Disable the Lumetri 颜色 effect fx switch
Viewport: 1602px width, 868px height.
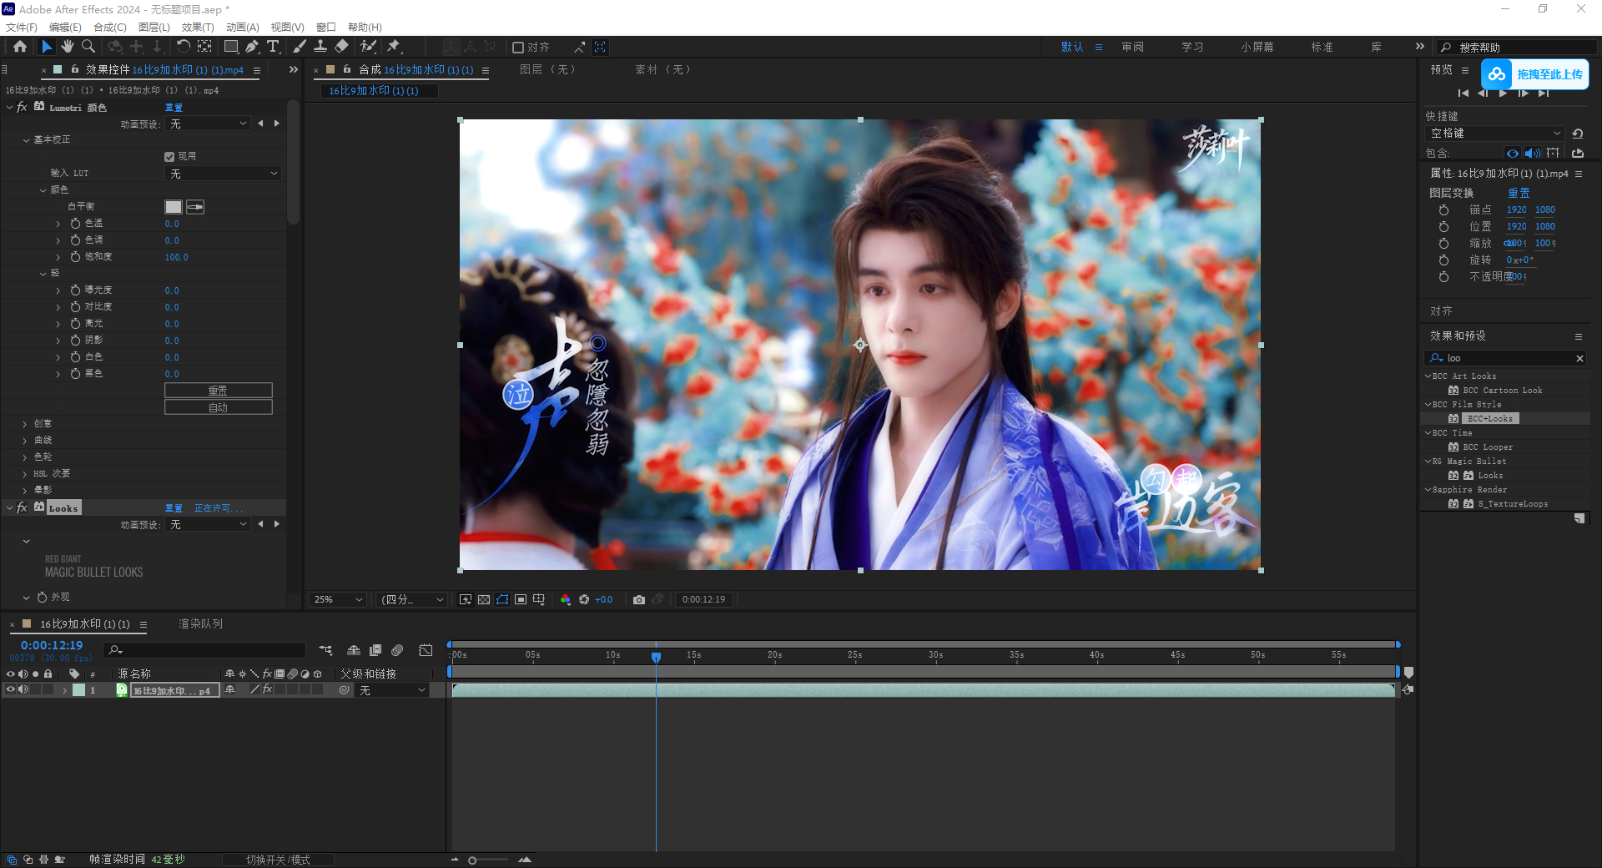point(22,108)
